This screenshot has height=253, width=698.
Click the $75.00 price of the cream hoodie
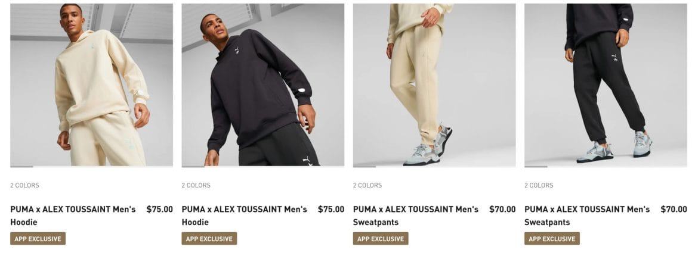point(159,209)
